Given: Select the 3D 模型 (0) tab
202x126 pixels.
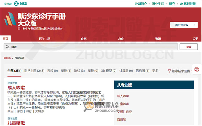Looking at the screenshot, I should 109,71.
